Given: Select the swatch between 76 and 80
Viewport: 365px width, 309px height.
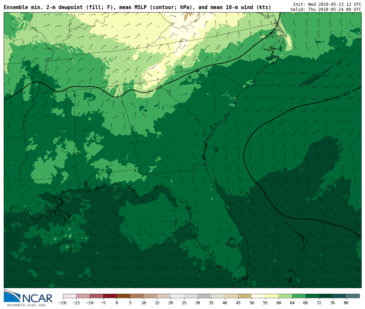Looking at the screenshot, I should 339,296.
